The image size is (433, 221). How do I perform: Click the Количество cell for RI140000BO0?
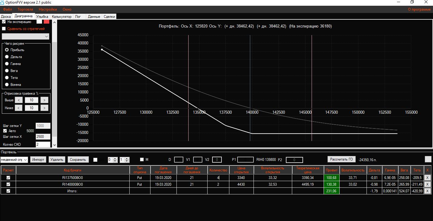218,184
